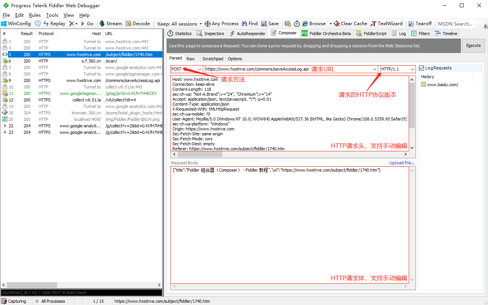Select session 20 localhost:4000 row

pyautogui.click(x=82, y=119)
